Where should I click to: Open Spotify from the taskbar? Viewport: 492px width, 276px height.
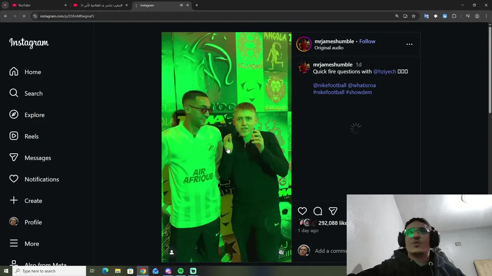pyautogui.click(x=181, y=271)
